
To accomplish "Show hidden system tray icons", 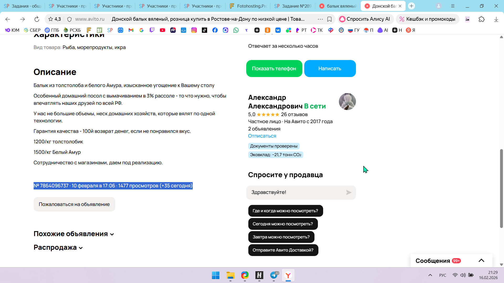I will click(430, 275).
